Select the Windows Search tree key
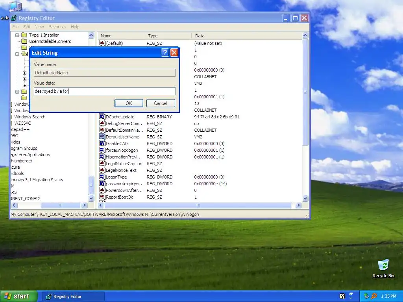The height and width of the screenshot is (302, 403). (x=30, y=116)
